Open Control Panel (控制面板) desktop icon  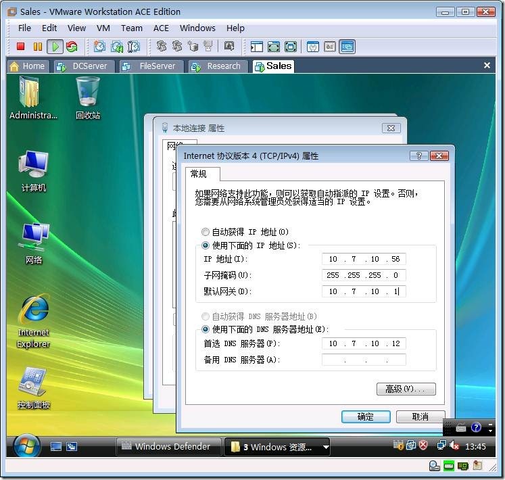34,388
